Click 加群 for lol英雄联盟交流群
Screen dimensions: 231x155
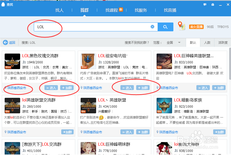67,132
